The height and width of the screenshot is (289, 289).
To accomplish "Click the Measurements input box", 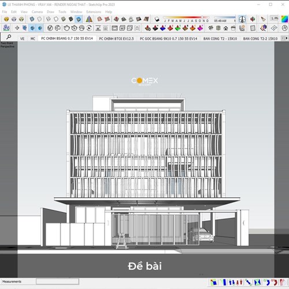I will 57,281.
